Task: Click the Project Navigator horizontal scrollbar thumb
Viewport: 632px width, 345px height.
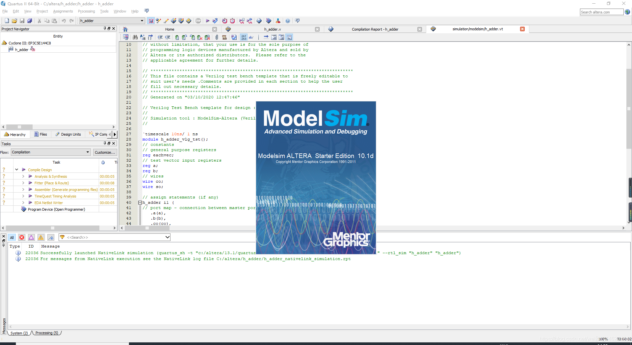Action: click(x=19, y=127)
